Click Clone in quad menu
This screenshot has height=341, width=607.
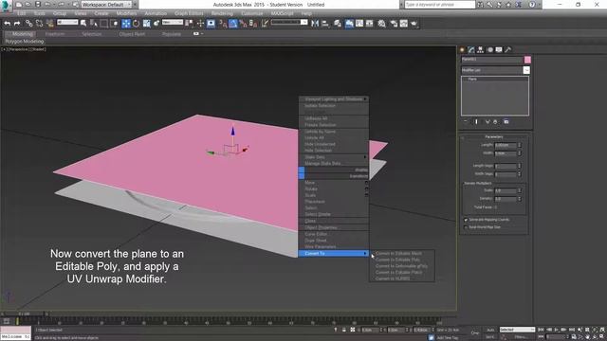pyautogui.click(x=310, y=221)
